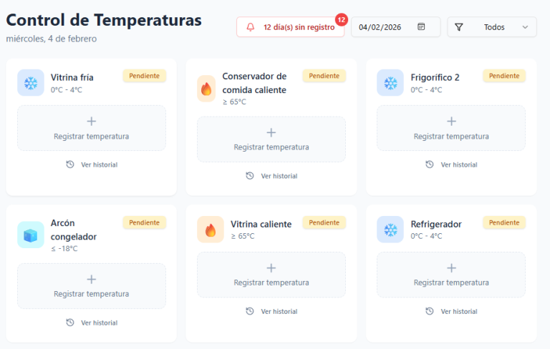Click the history clock icon under Refrigerador
Image resolution: width=550 pixels, height=349 pixels.
(430, 311)
